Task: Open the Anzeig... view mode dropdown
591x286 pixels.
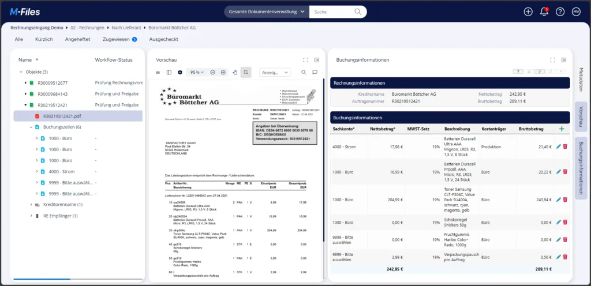Action: point(275,72)
